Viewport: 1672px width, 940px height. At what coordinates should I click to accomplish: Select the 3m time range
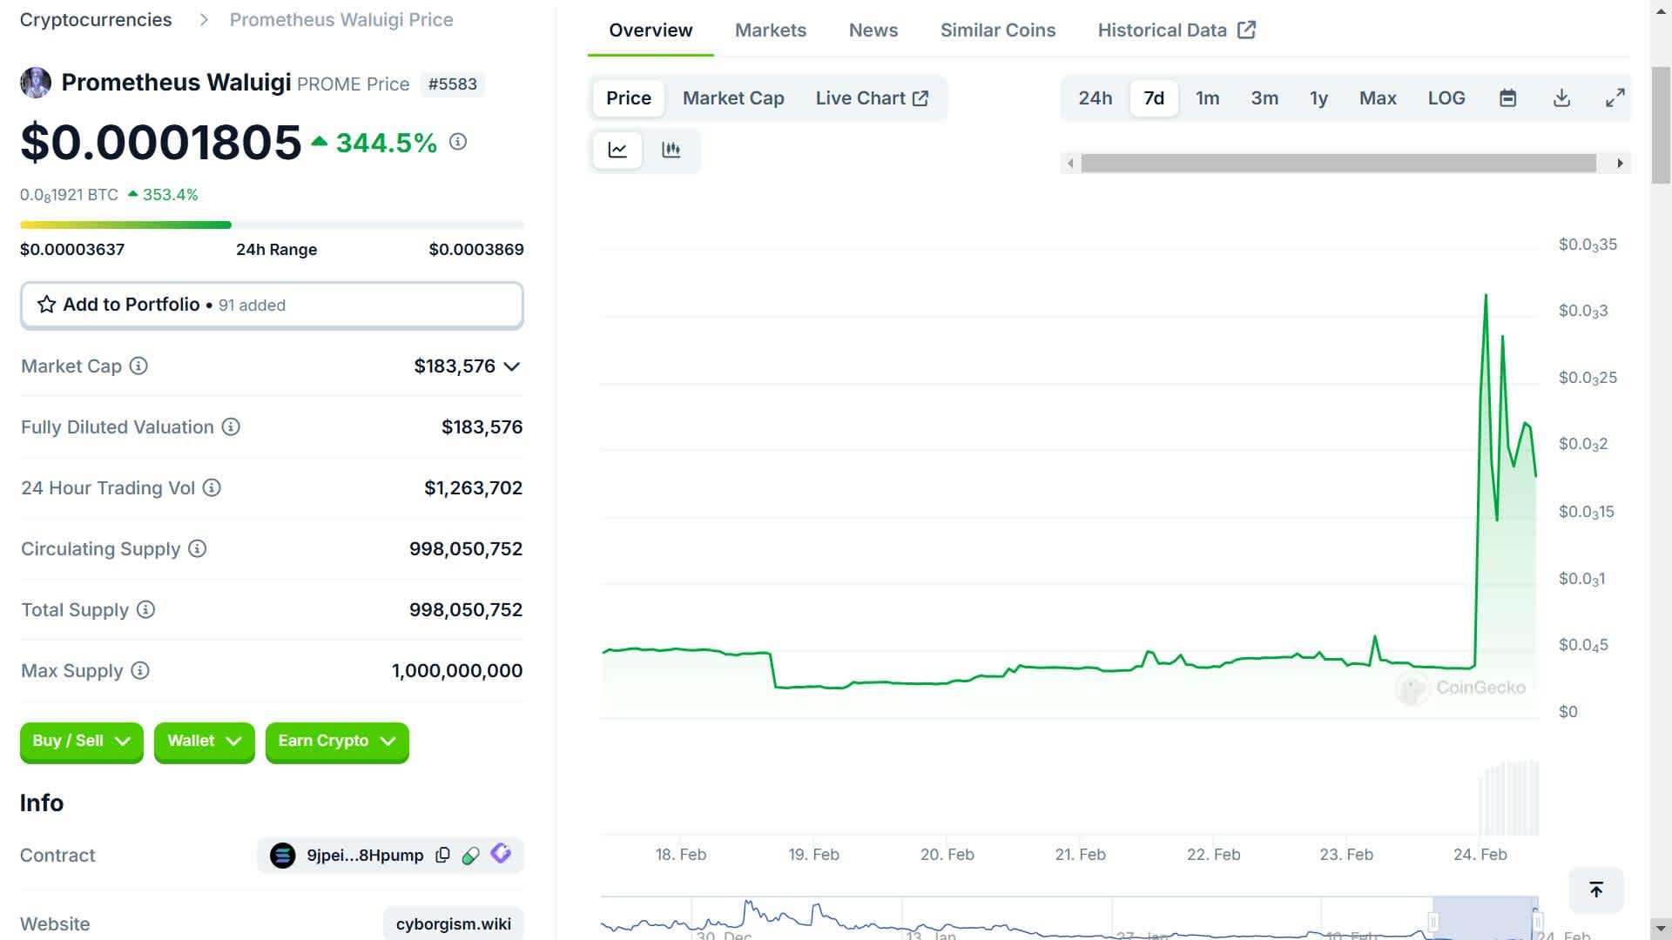[1264, 98]
